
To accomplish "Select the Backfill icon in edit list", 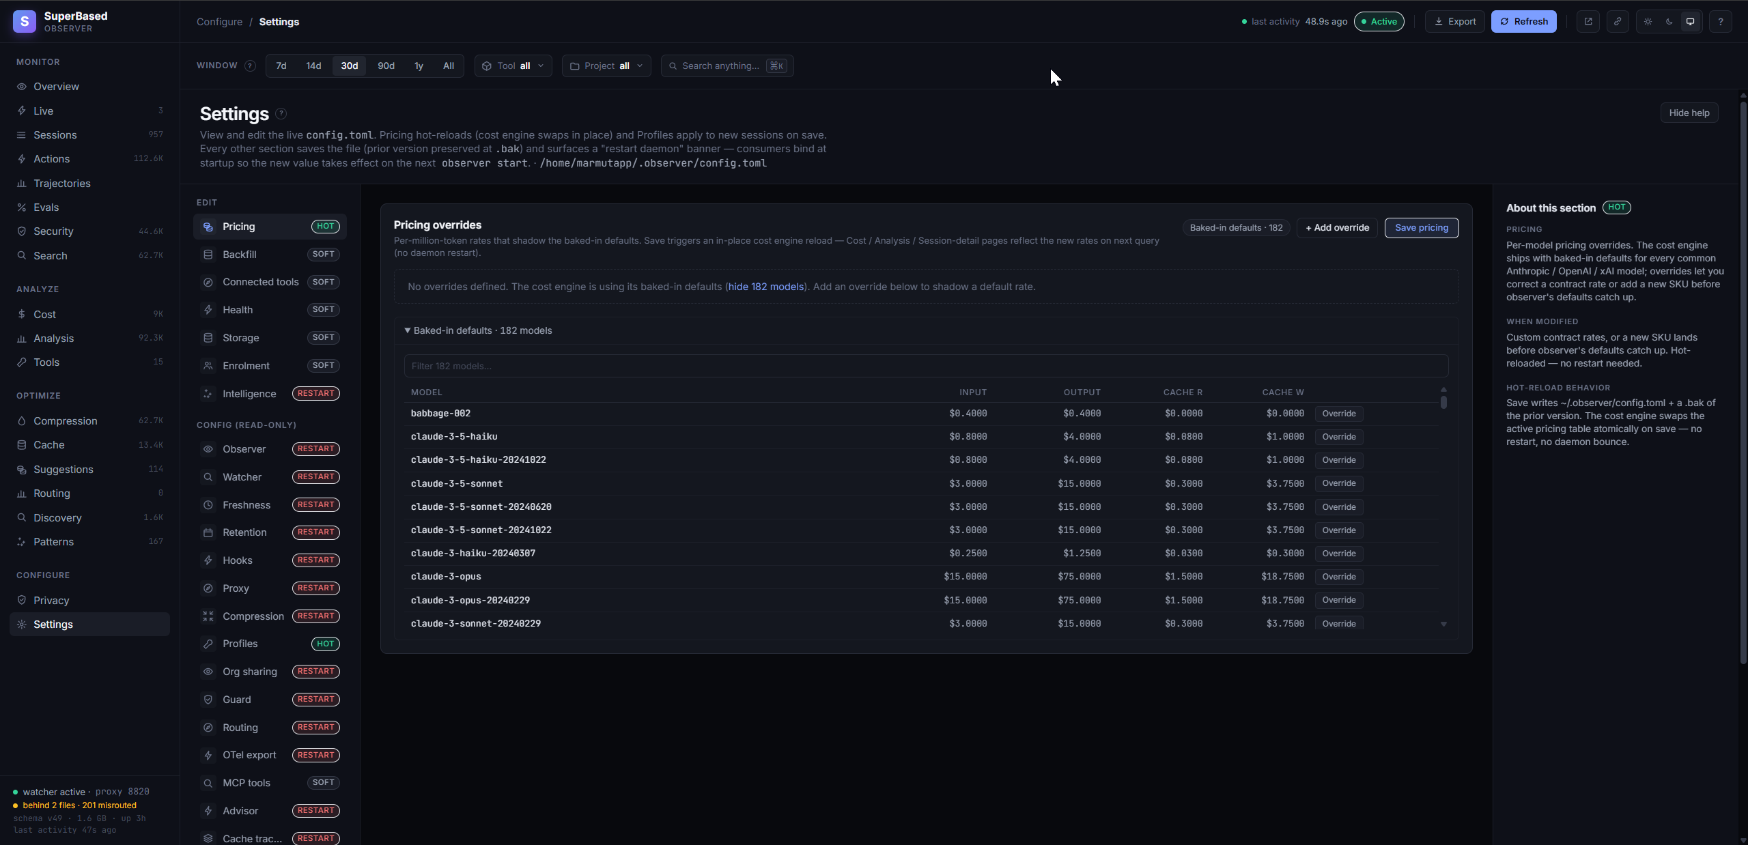I will tap(208, 255).
